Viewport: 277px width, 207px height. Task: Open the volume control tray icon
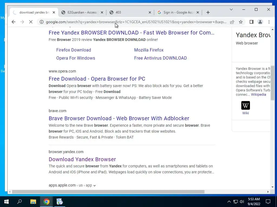242,202
